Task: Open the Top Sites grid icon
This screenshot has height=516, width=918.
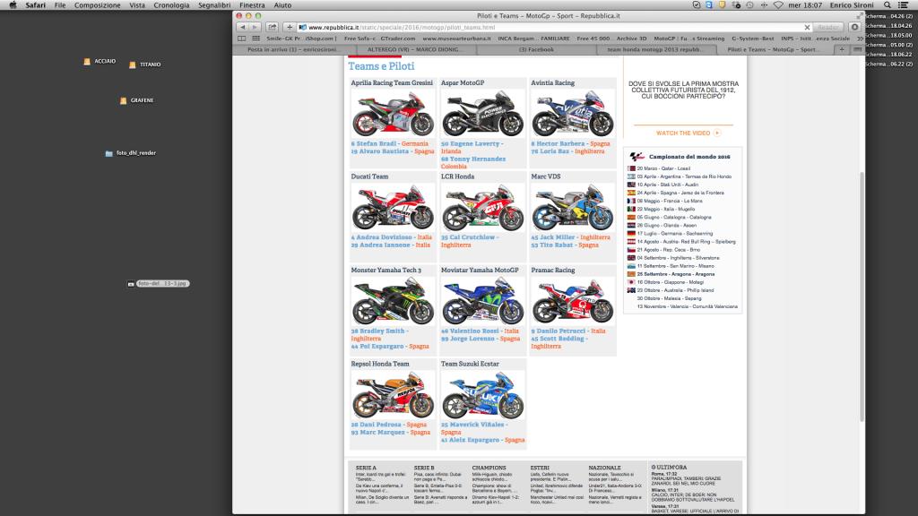Action: [255, 39]
